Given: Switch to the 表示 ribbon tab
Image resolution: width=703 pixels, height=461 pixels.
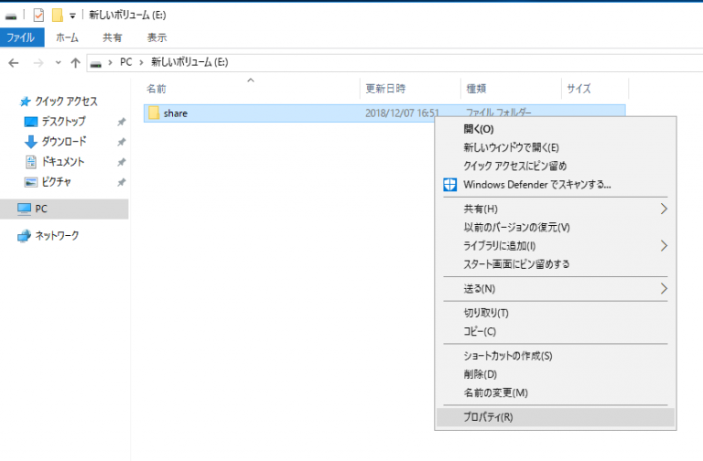Looking at the screenshot, I should pos(157,38).
